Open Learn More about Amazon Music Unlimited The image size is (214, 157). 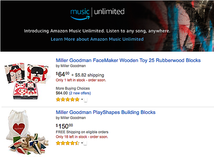click(97, 39)
